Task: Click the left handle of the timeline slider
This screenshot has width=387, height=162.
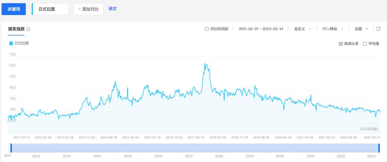Action: (11, 148)
